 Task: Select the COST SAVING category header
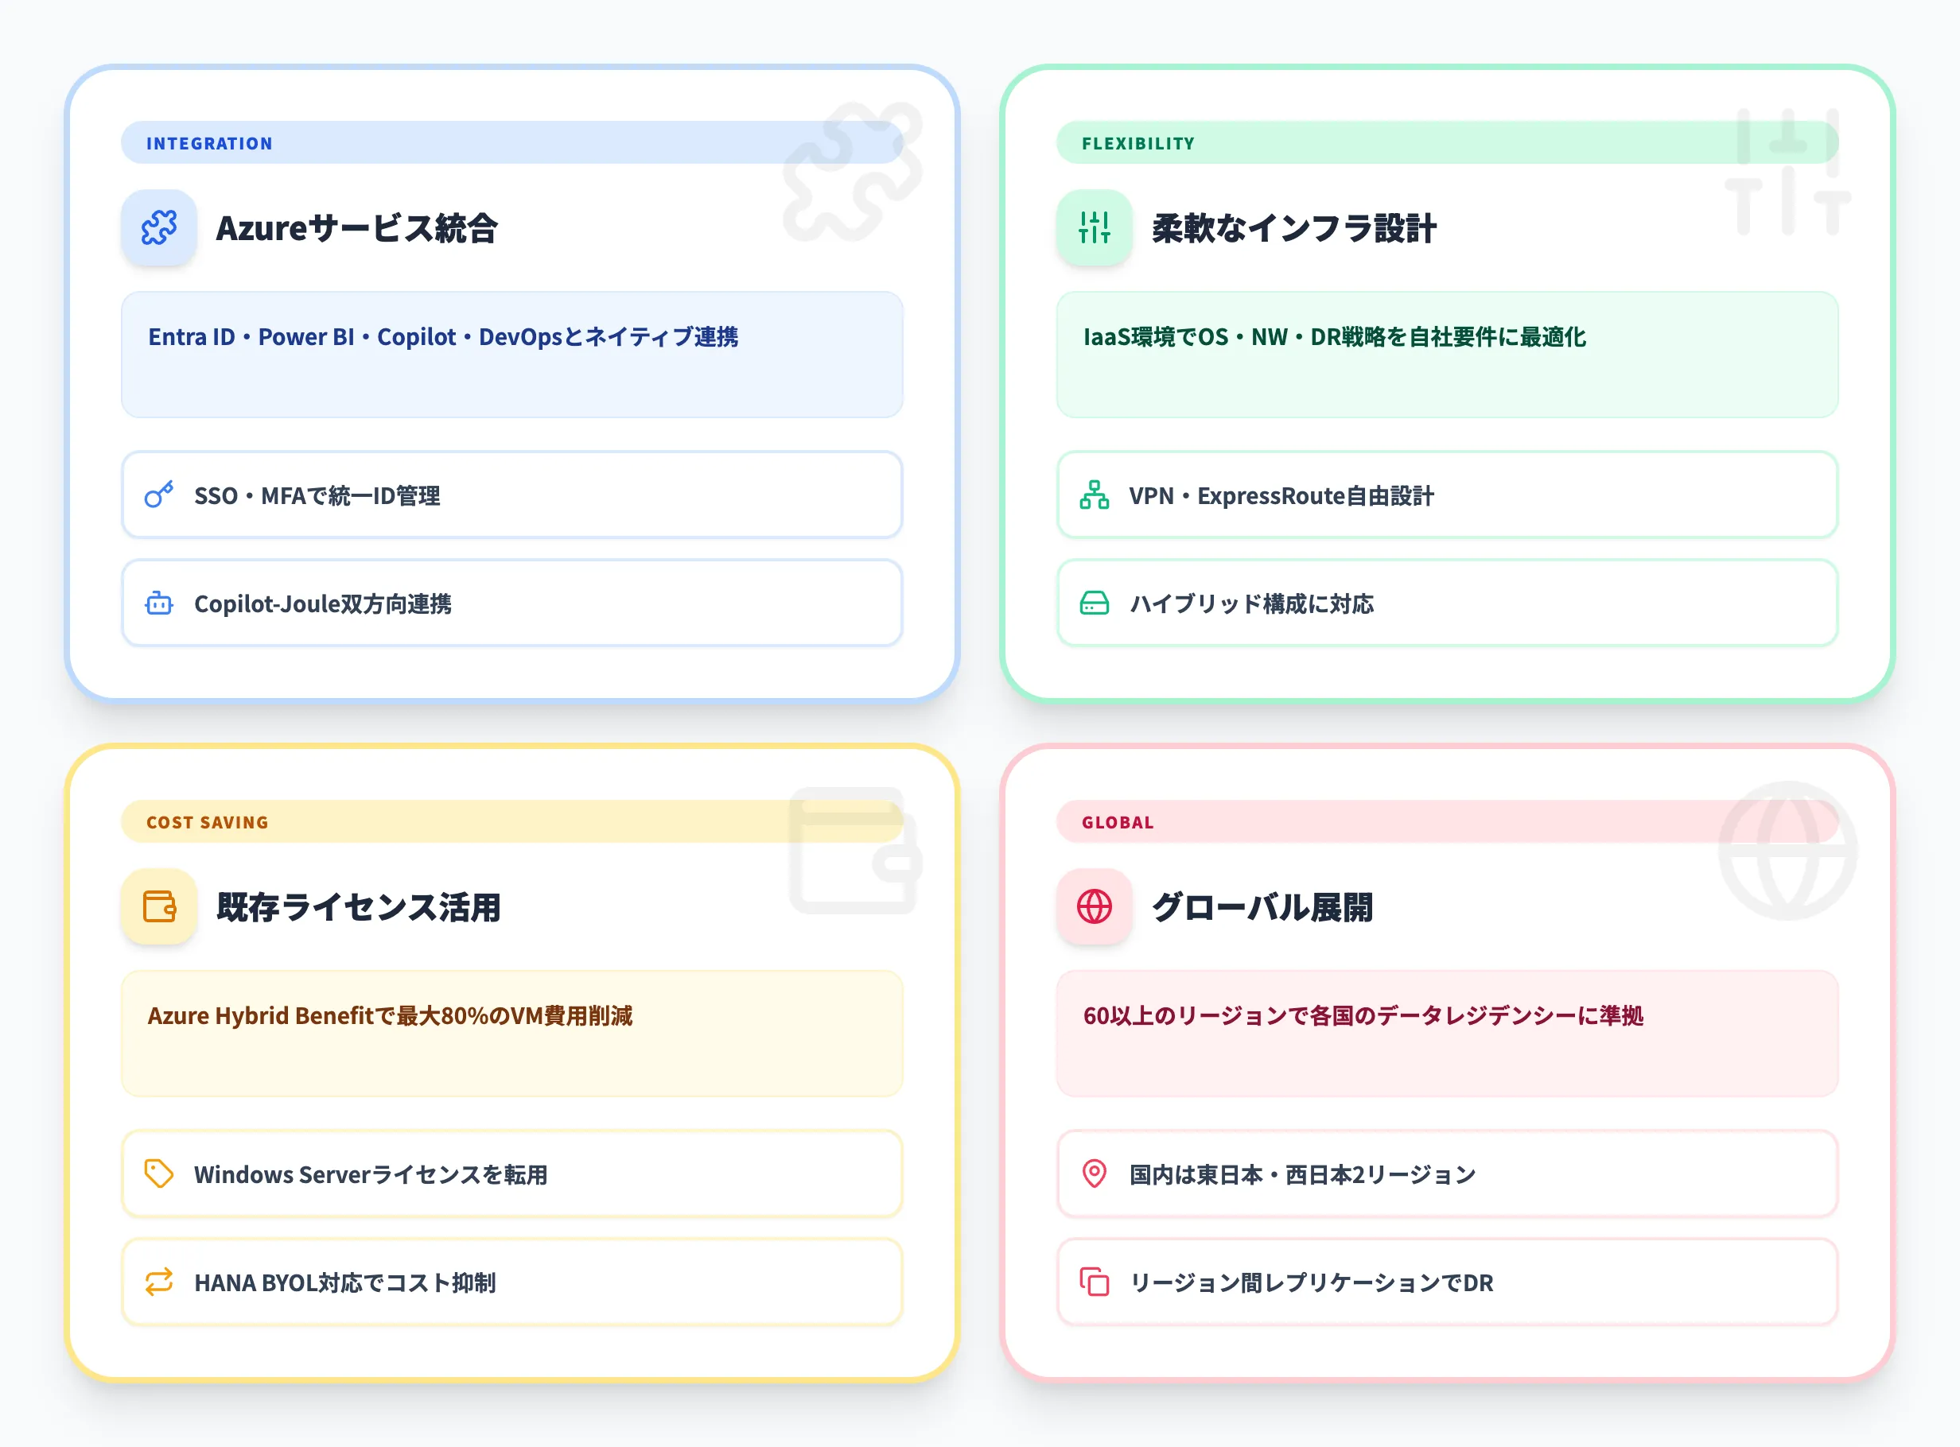click(x=207, y=821)
